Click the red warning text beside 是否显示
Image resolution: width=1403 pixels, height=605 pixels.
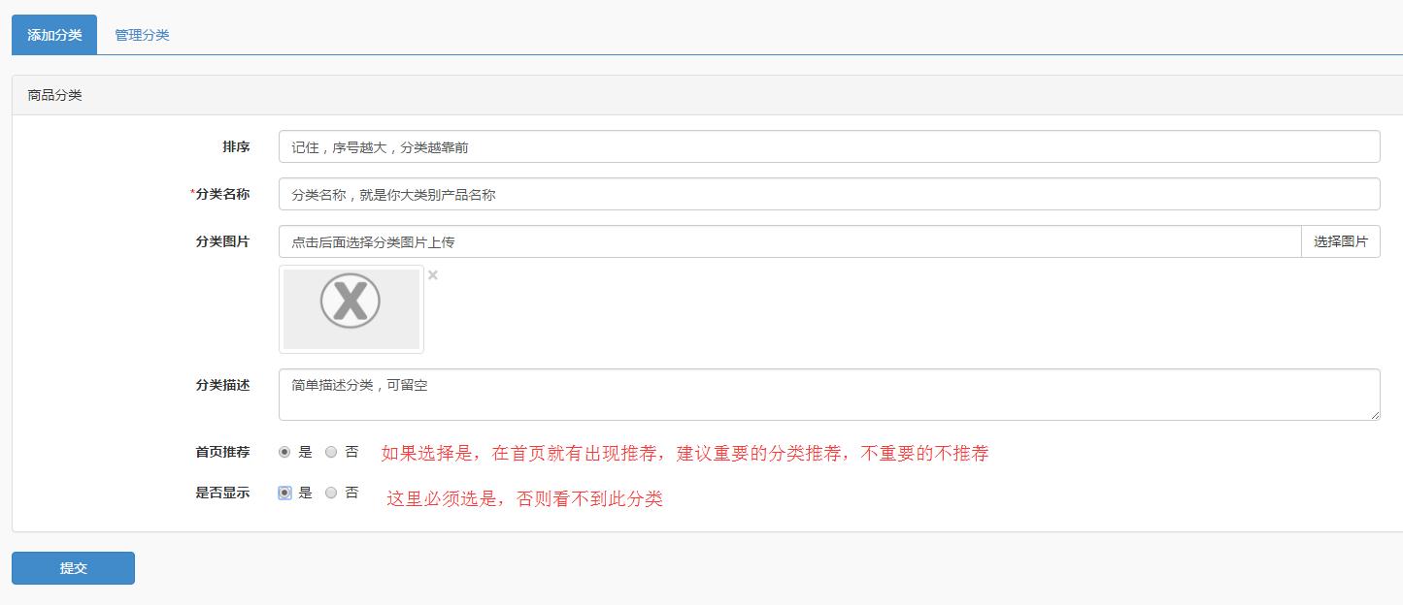point(524,499)
